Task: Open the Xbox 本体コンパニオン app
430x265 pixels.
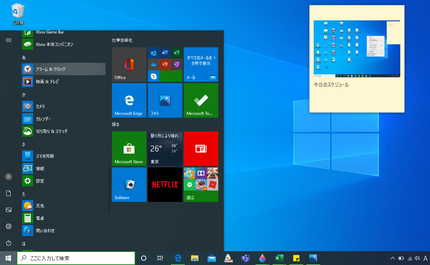Action: tap(64, 44)
